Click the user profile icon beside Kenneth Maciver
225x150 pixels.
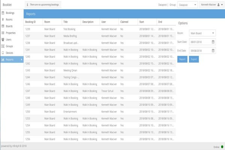click(218, 5)
